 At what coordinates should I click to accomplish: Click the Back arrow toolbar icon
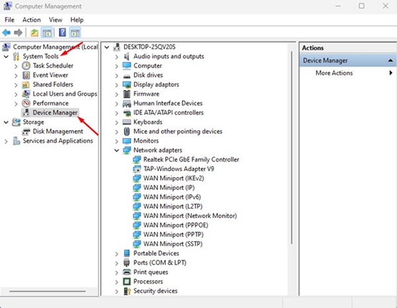pos(7,32)
